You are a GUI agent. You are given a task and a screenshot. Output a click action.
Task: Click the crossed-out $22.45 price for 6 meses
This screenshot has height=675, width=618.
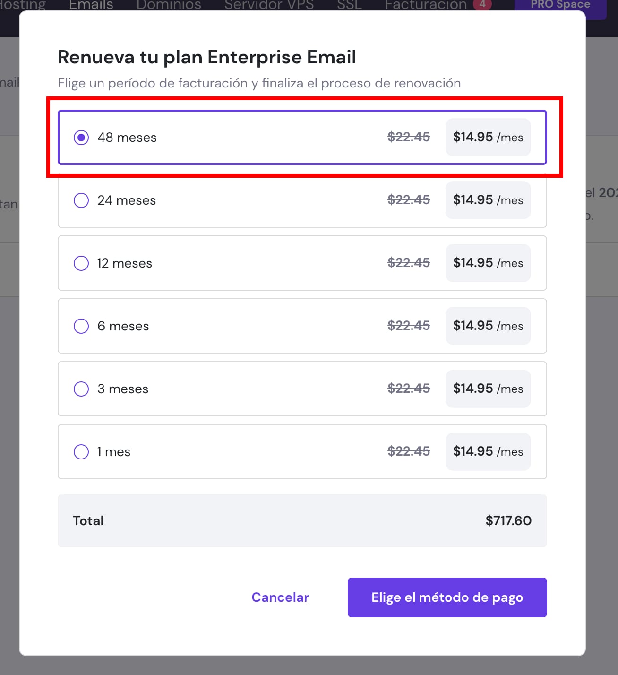(409, 326)
